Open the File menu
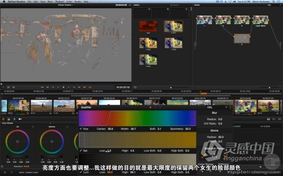The image size is (283, 176). point(29,1)
